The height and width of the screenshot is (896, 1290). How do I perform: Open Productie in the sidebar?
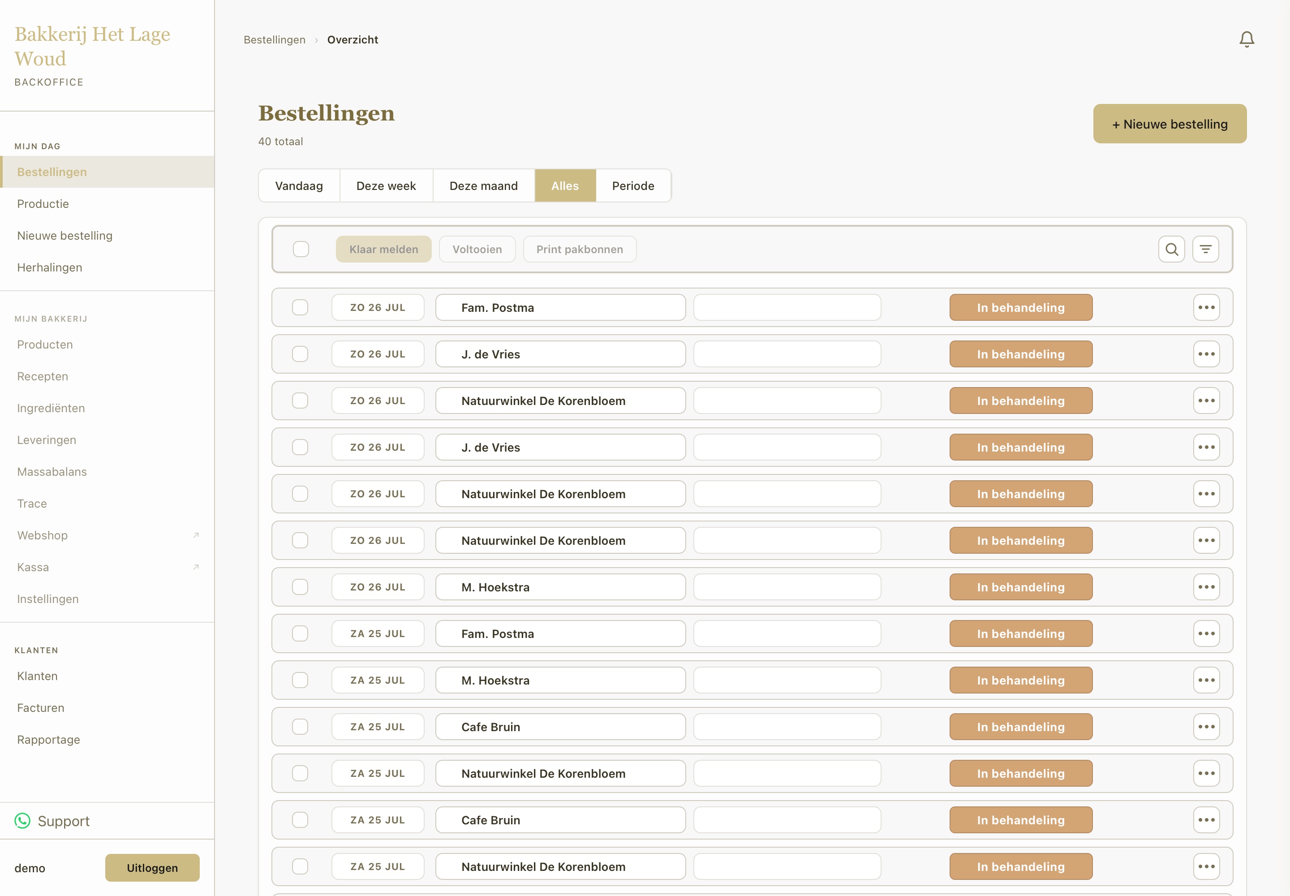click(x=107, y=204)
